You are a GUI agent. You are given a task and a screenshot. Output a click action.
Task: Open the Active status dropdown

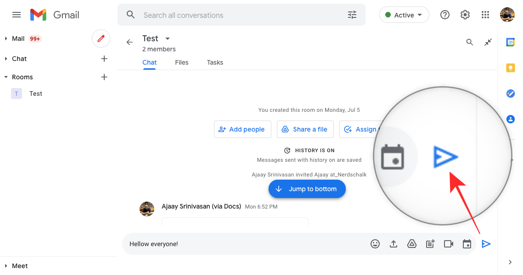click(x=404, y=15)
